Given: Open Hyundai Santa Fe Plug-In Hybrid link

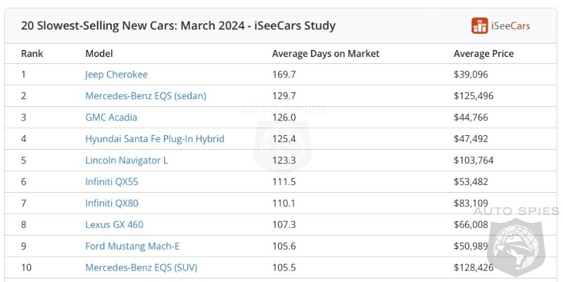Looking at the screenshot, I should [x=155, y=139].
